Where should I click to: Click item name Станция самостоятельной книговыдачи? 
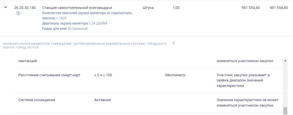click(77, 8)
